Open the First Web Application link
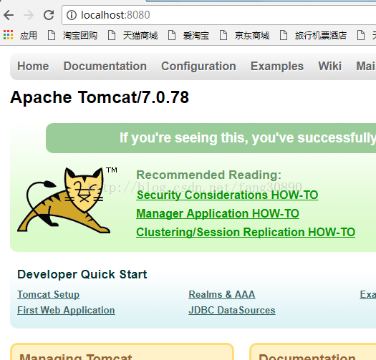This screenshot has height=360, width=376. [66, 311]
